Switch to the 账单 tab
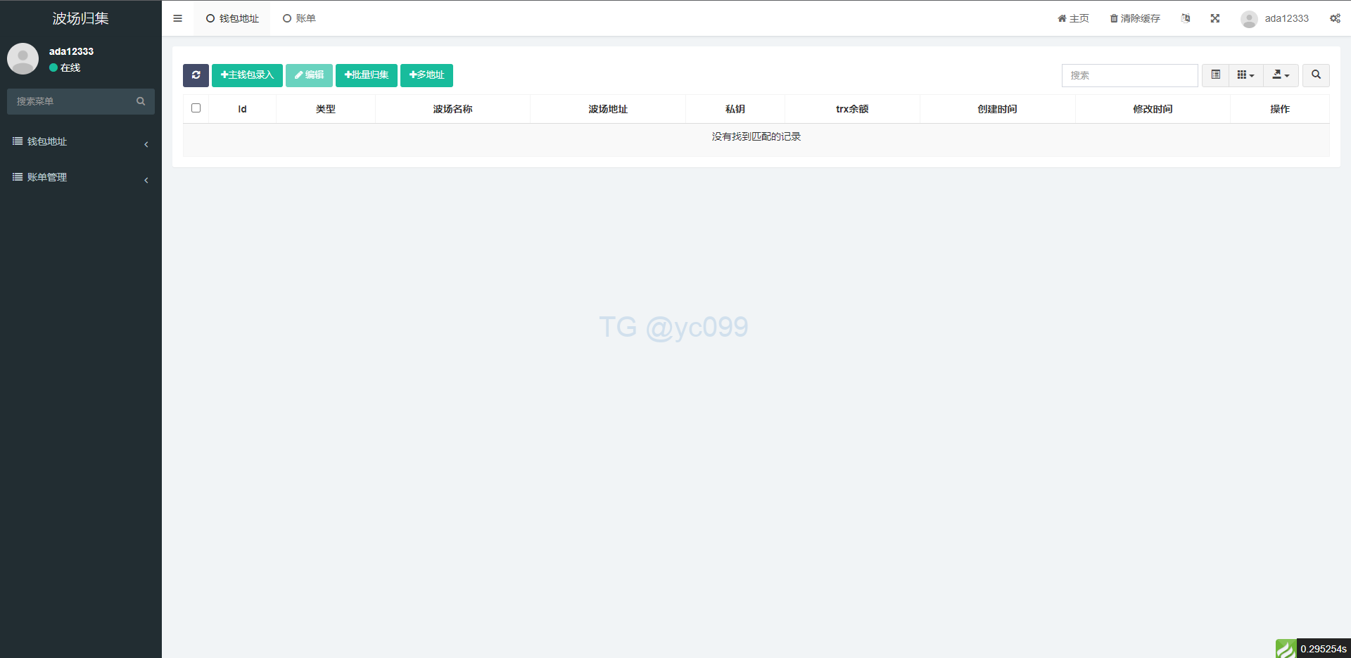The height and width of the screenshot is (658, 1351). (x=300, y=18)
